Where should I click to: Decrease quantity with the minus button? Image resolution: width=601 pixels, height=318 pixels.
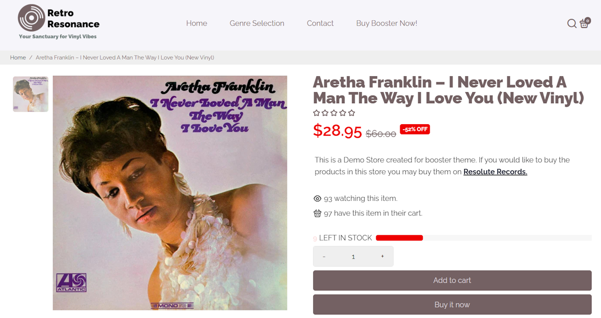point(324,256)
